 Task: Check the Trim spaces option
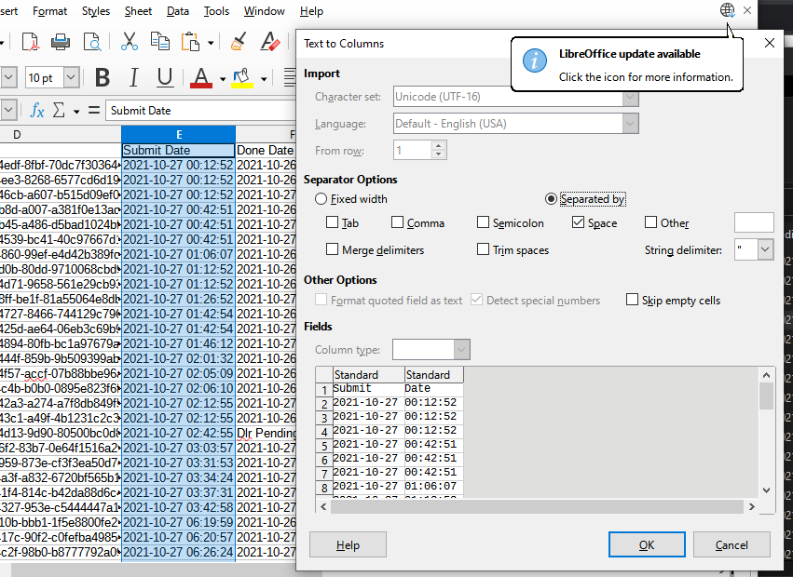click(x=484, y=249)
